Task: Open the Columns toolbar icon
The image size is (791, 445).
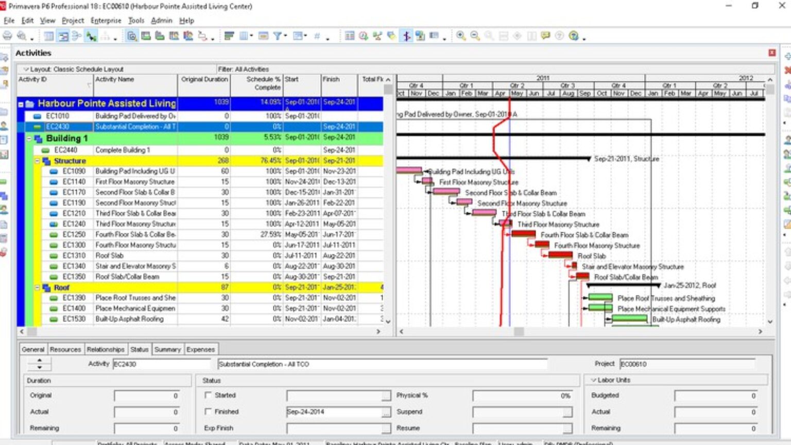Action: [x=245, y=36]
